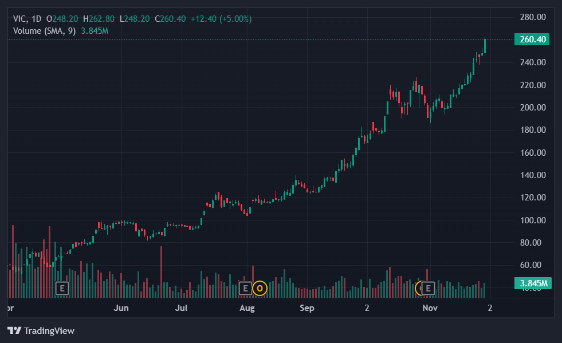This screenshot has height=343, width=562.
Task: Click the orange O marker near Aug
Action: (260, 288)
